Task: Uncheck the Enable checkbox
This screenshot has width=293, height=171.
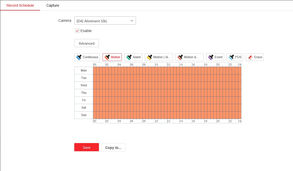Action: (77, 31)
